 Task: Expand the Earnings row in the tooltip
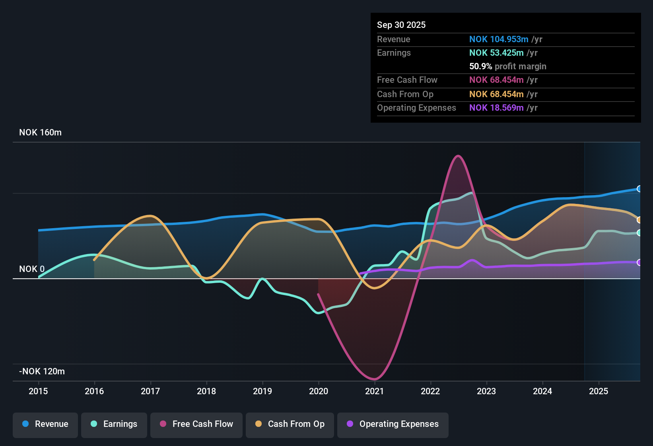[x=394, y=53]
